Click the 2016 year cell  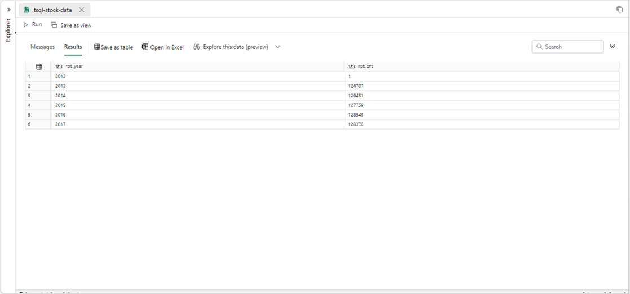(197, 115)
